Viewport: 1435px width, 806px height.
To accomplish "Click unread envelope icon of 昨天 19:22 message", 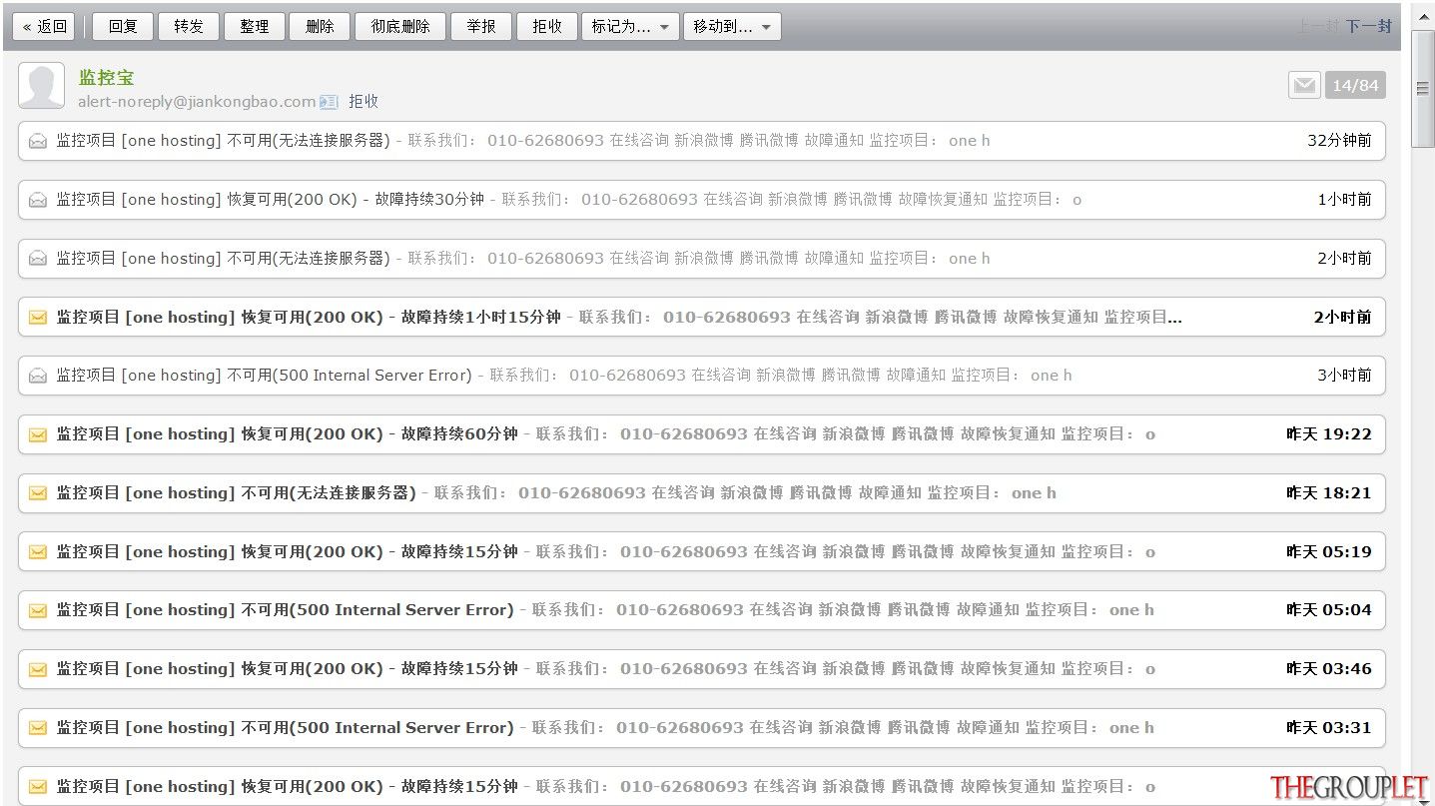I will tap(38, 435).
